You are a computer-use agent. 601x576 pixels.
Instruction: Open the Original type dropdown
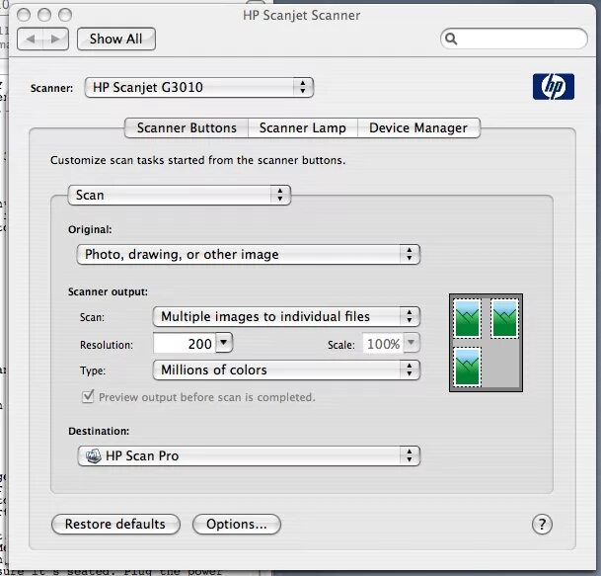click(249, 255)
